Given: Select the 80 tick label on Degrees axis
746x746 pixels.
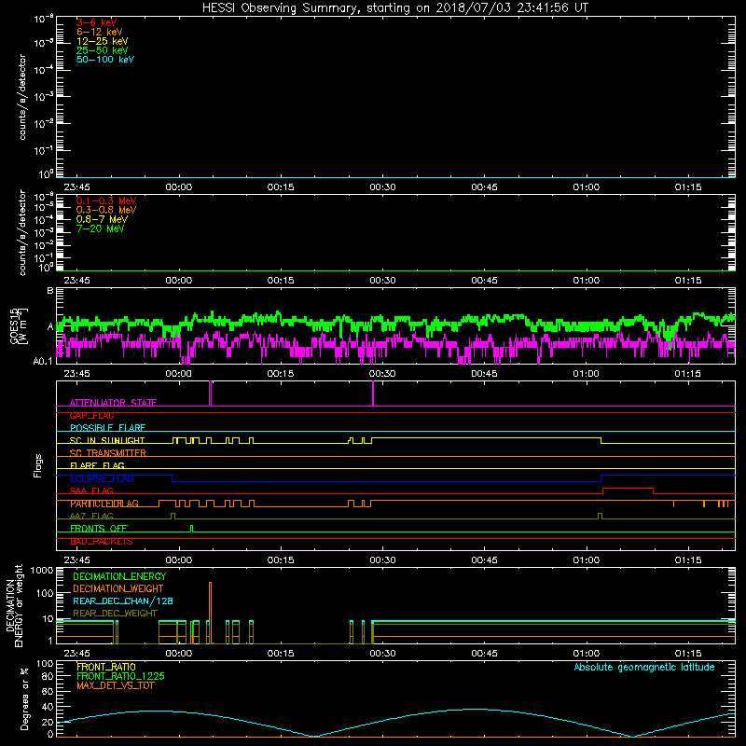Looking at the screenshot, I should 48,676.
